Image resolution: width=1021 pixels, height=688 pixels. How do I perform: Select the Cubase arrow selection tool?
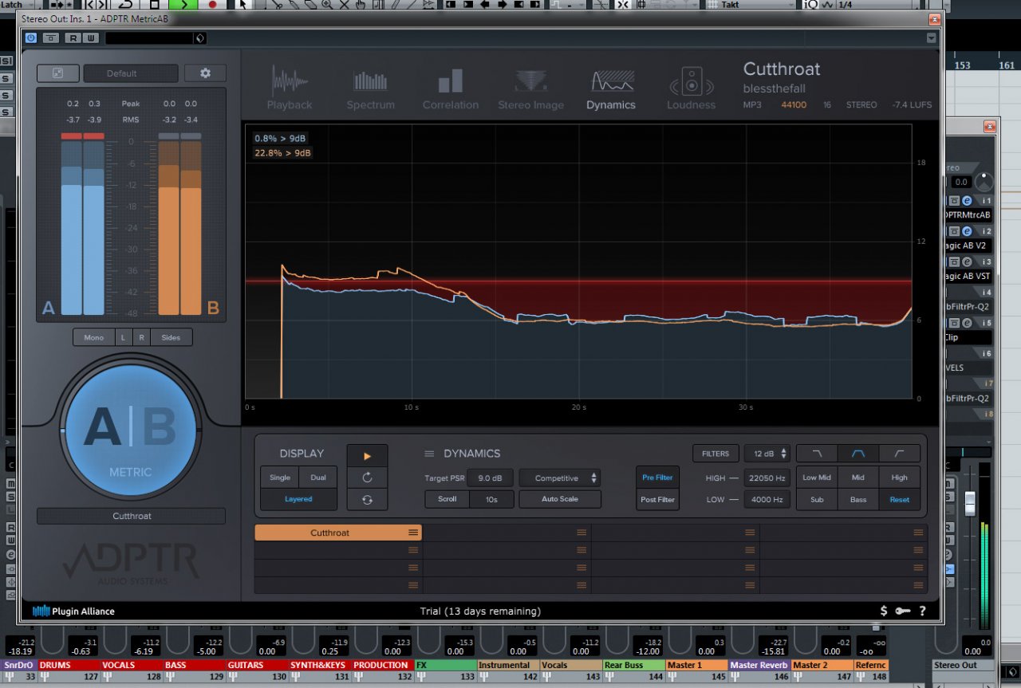click(x=243, y=4)
